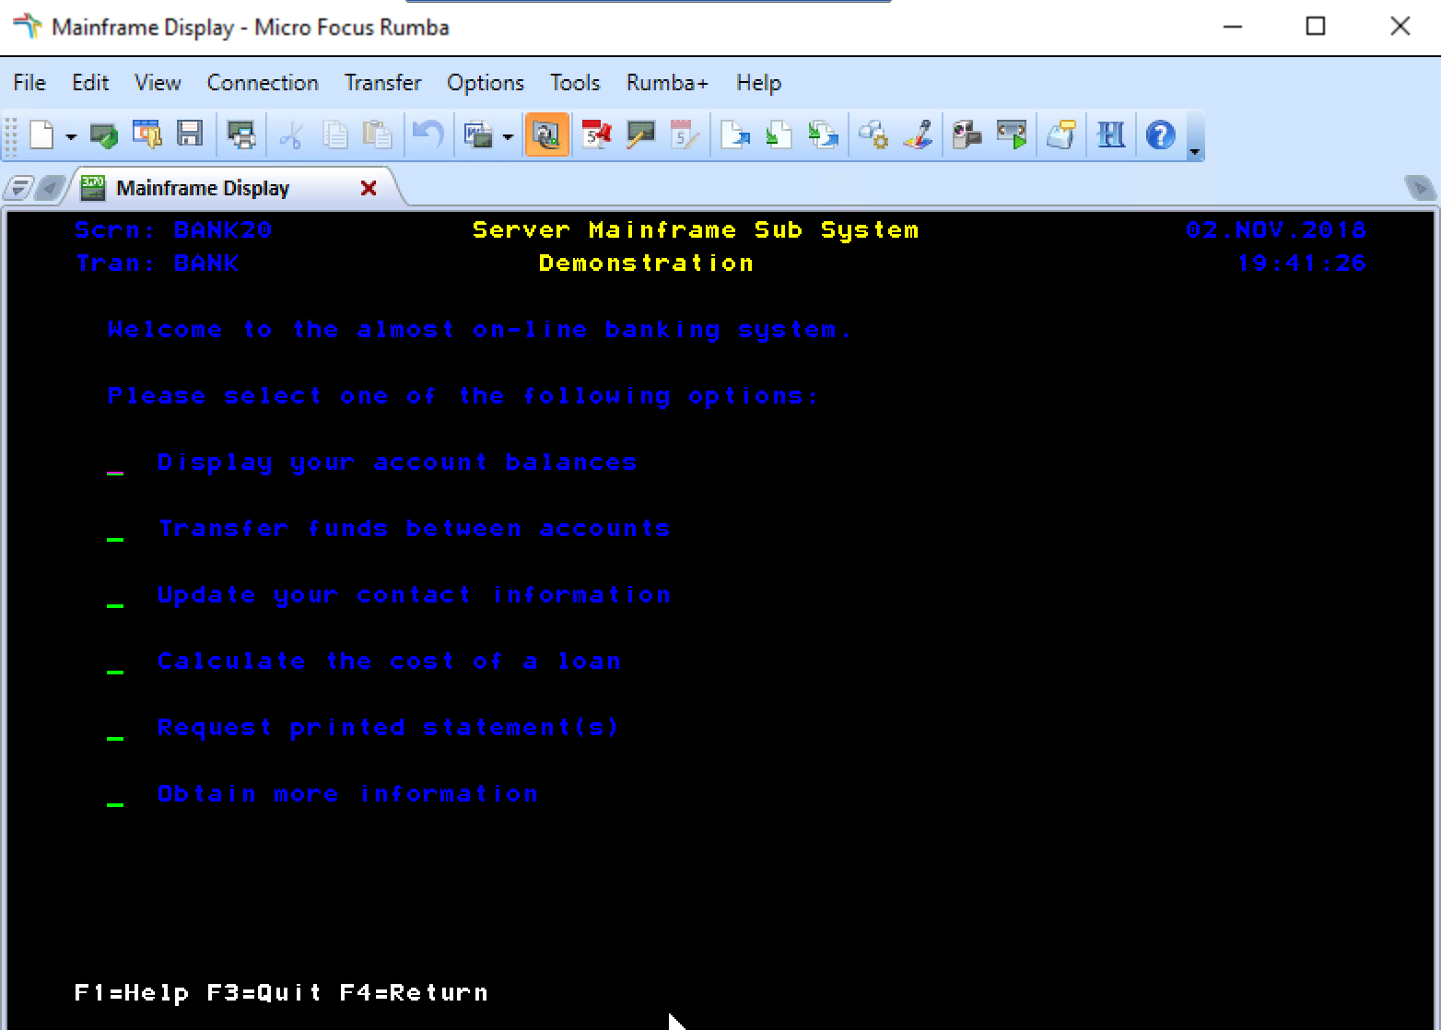Click the Paste clipboard icon
The image size is (1441, 1030).
[x=378, y=136]
